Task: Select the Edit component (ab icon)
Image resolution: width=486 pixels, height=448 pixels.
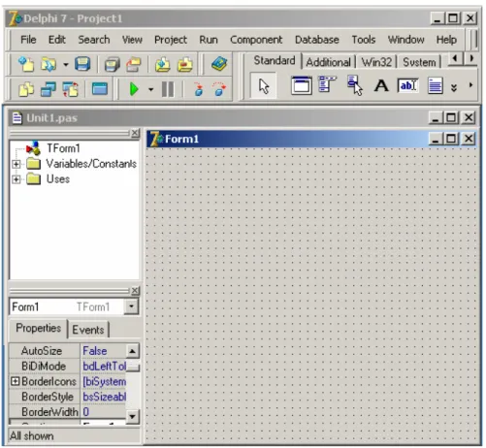Action: 407,85
